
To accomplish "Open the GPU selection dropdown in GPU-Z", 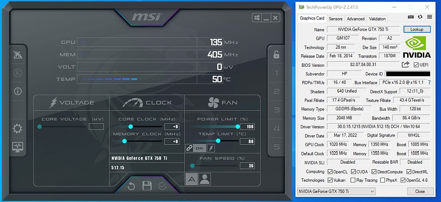I will coord(336,191).
